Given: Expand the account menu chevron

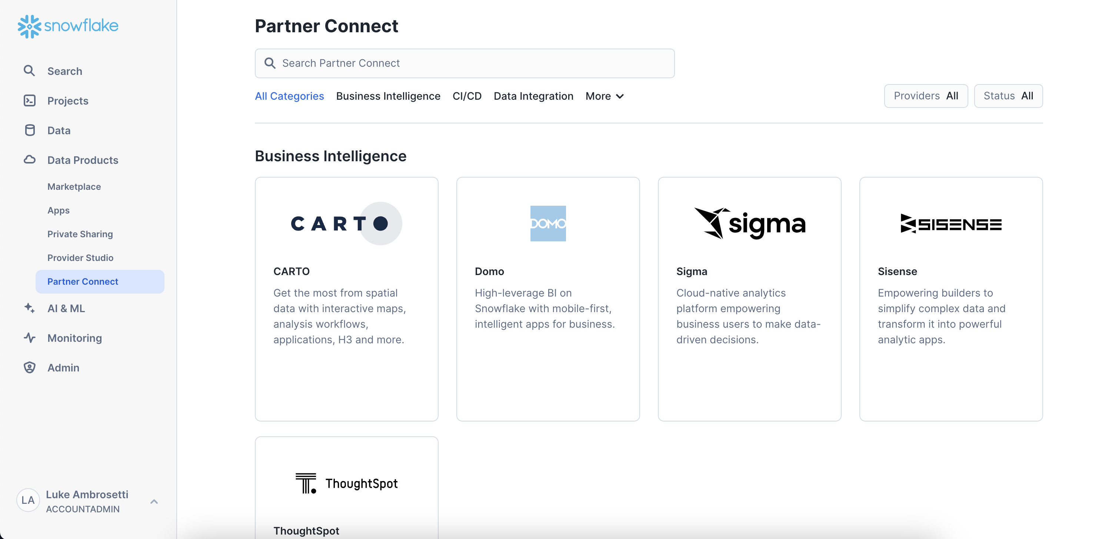Looking at the screenshot, I should click(x=154, y=501).
